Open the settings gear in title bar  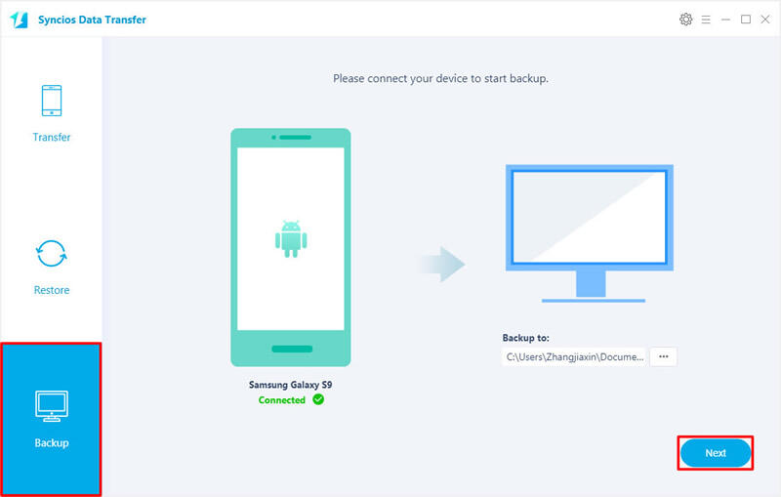[684, 20]
